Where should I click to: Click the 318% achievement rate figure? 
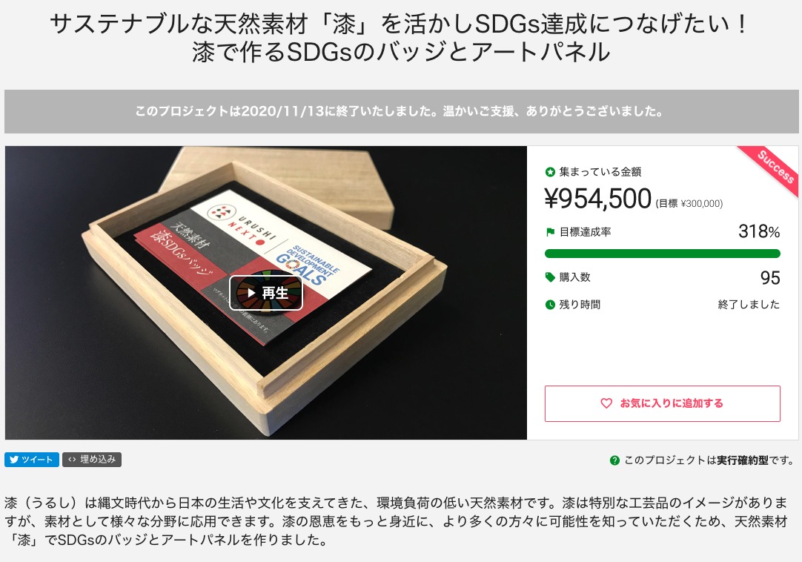[759, 231]
